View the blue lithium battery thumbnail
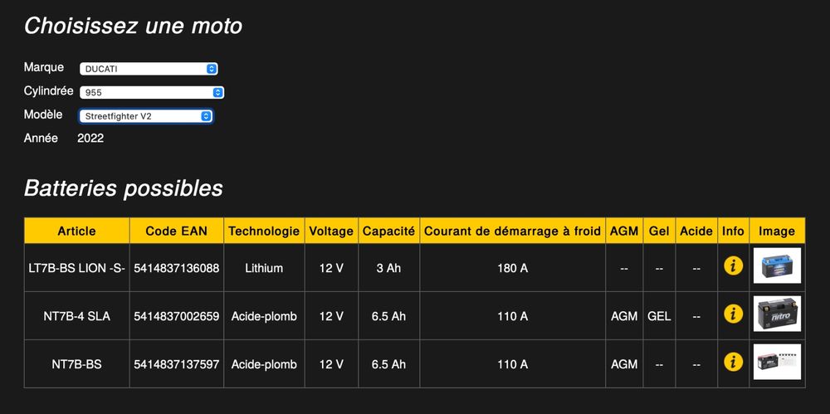The image size is (830, 414). pos(777,265)
